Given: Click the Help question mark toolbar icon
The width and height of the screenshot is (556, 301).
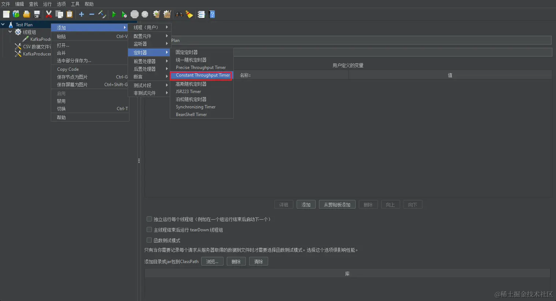Looking at the screenshot, I should (212, 14).
